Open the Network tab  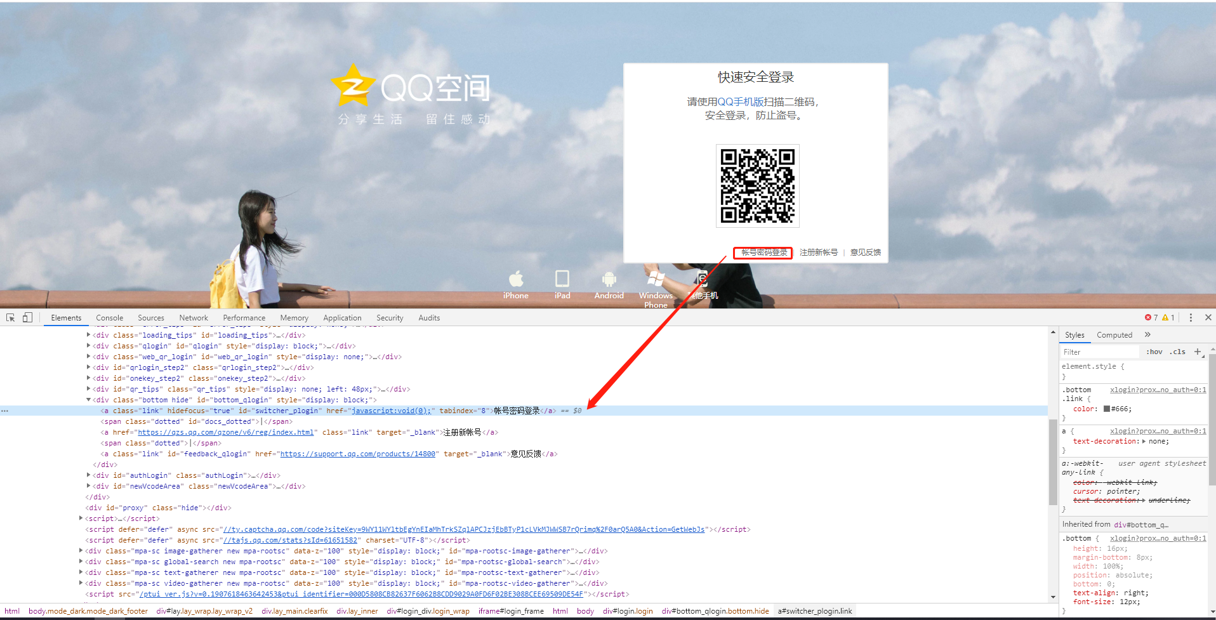click(194, 318)
